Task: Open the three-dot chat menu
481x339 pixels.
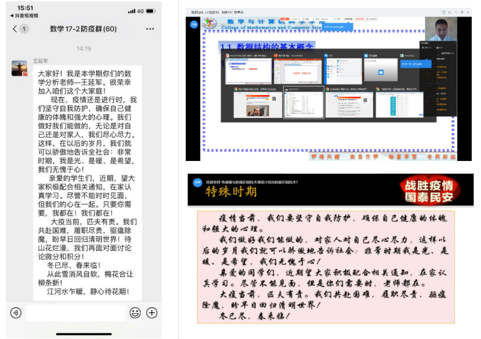Action: (150, 29)
